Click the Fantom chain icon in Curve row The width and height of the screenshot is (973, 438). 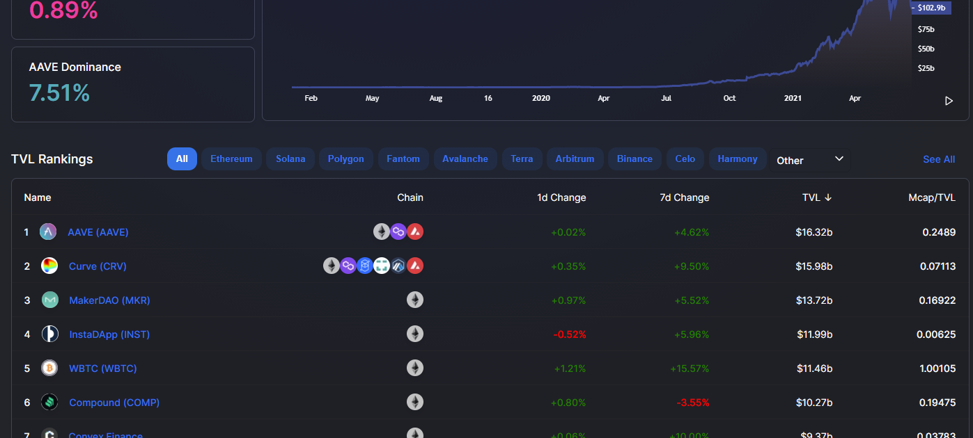point(365,266)
